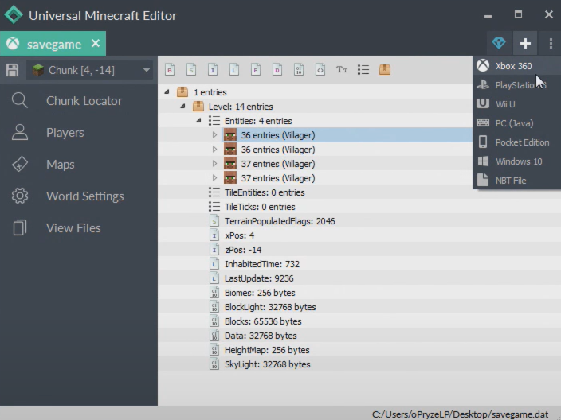Expand the second 36 entries Villager
The width and height of the screenshot is (561, 420).
pos(214,150)
